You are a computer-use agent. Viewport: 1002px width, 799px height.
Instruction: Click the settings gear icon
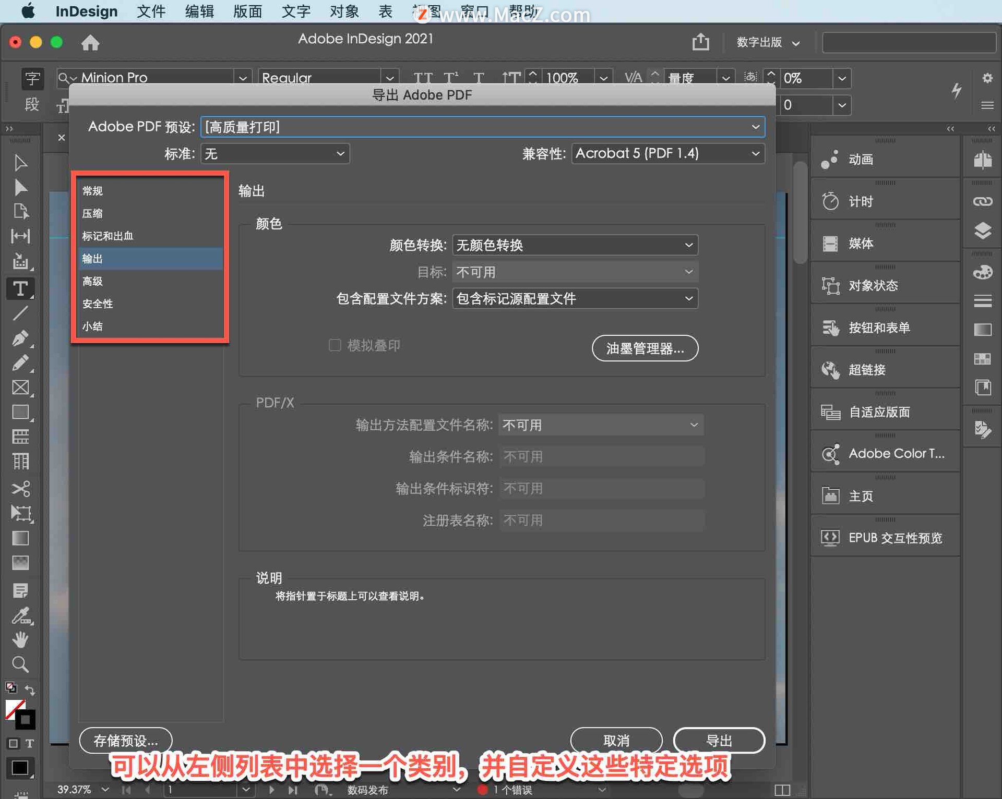pyautogui.click(x=987, y=78)
